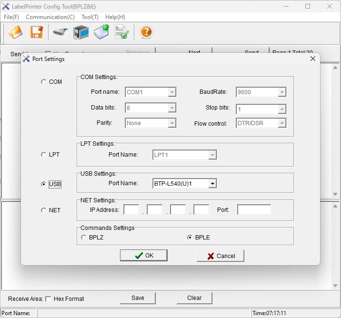Screen dimensions: 341x318
Task: Click the Next page button
Action: pyautogui.click(x=194, y=50)
